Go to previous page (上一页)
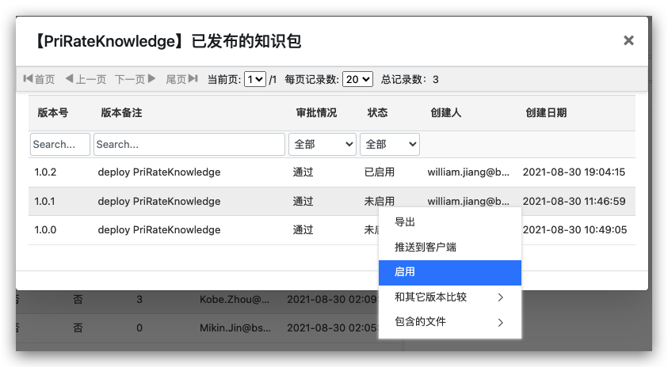 click(x=86, y=79)
